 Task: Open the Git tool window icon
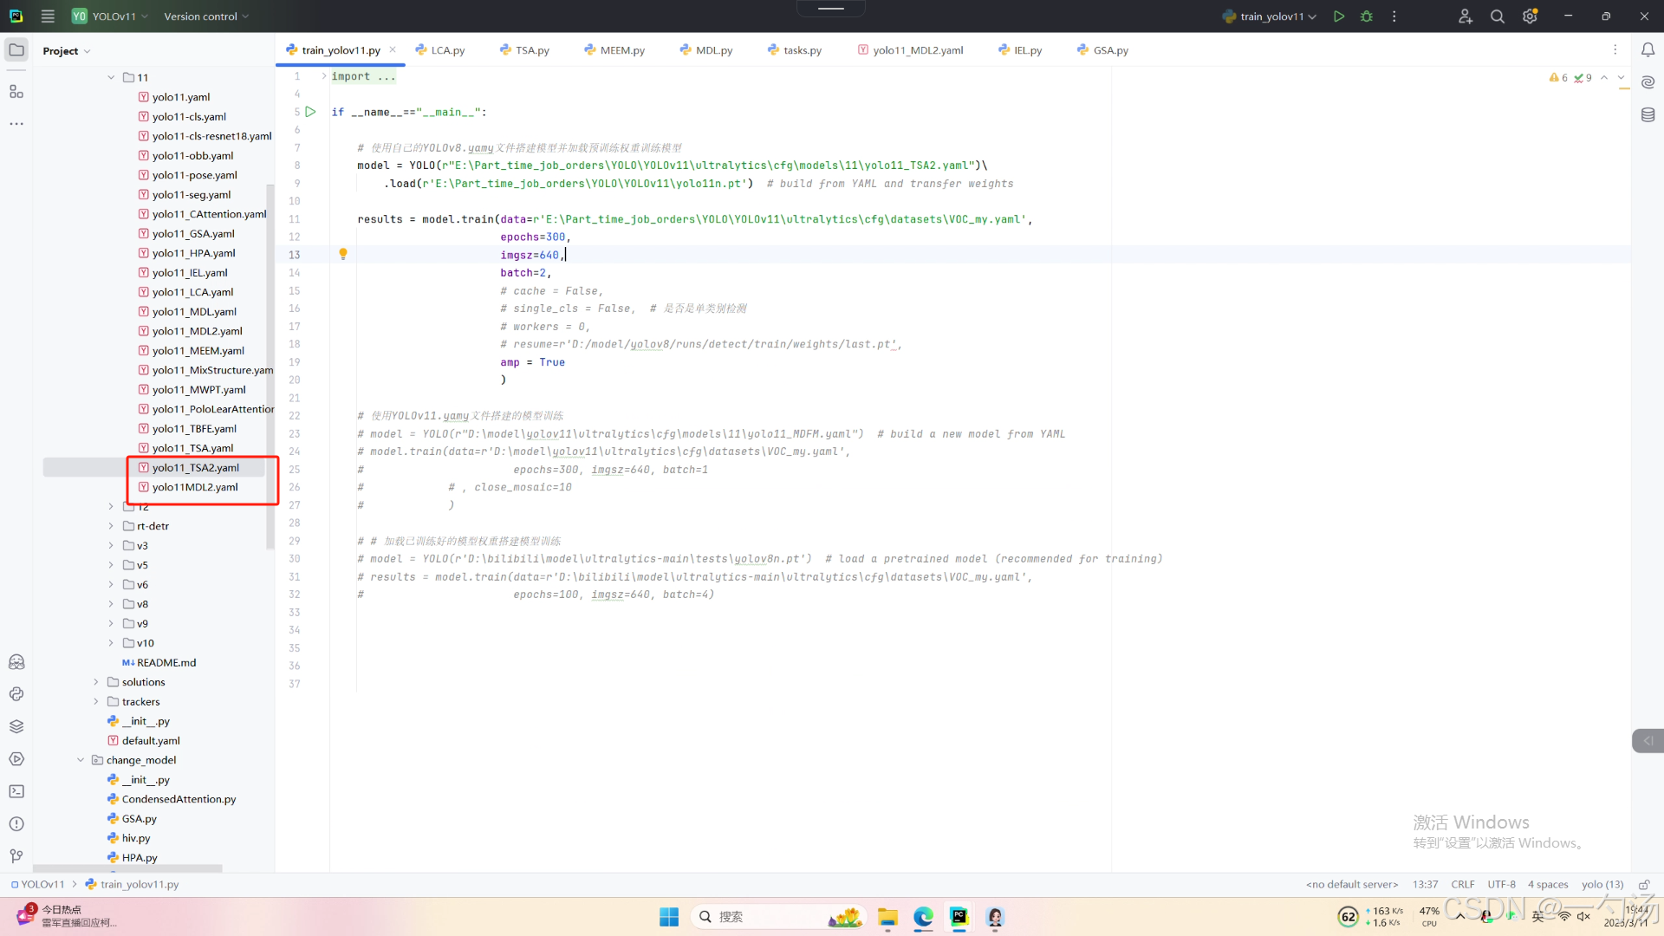(16, 856)
